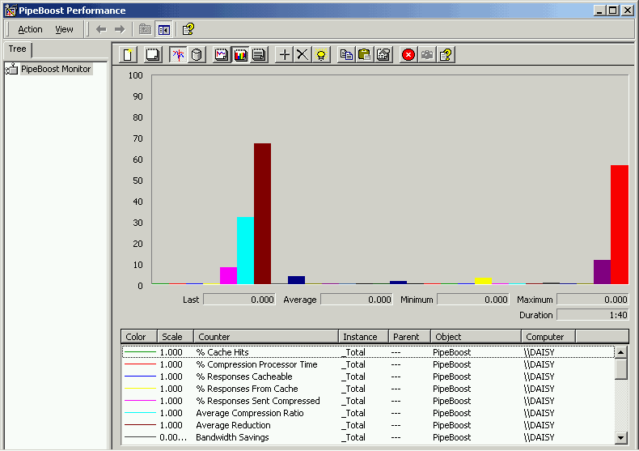Open the View menu

64,29
